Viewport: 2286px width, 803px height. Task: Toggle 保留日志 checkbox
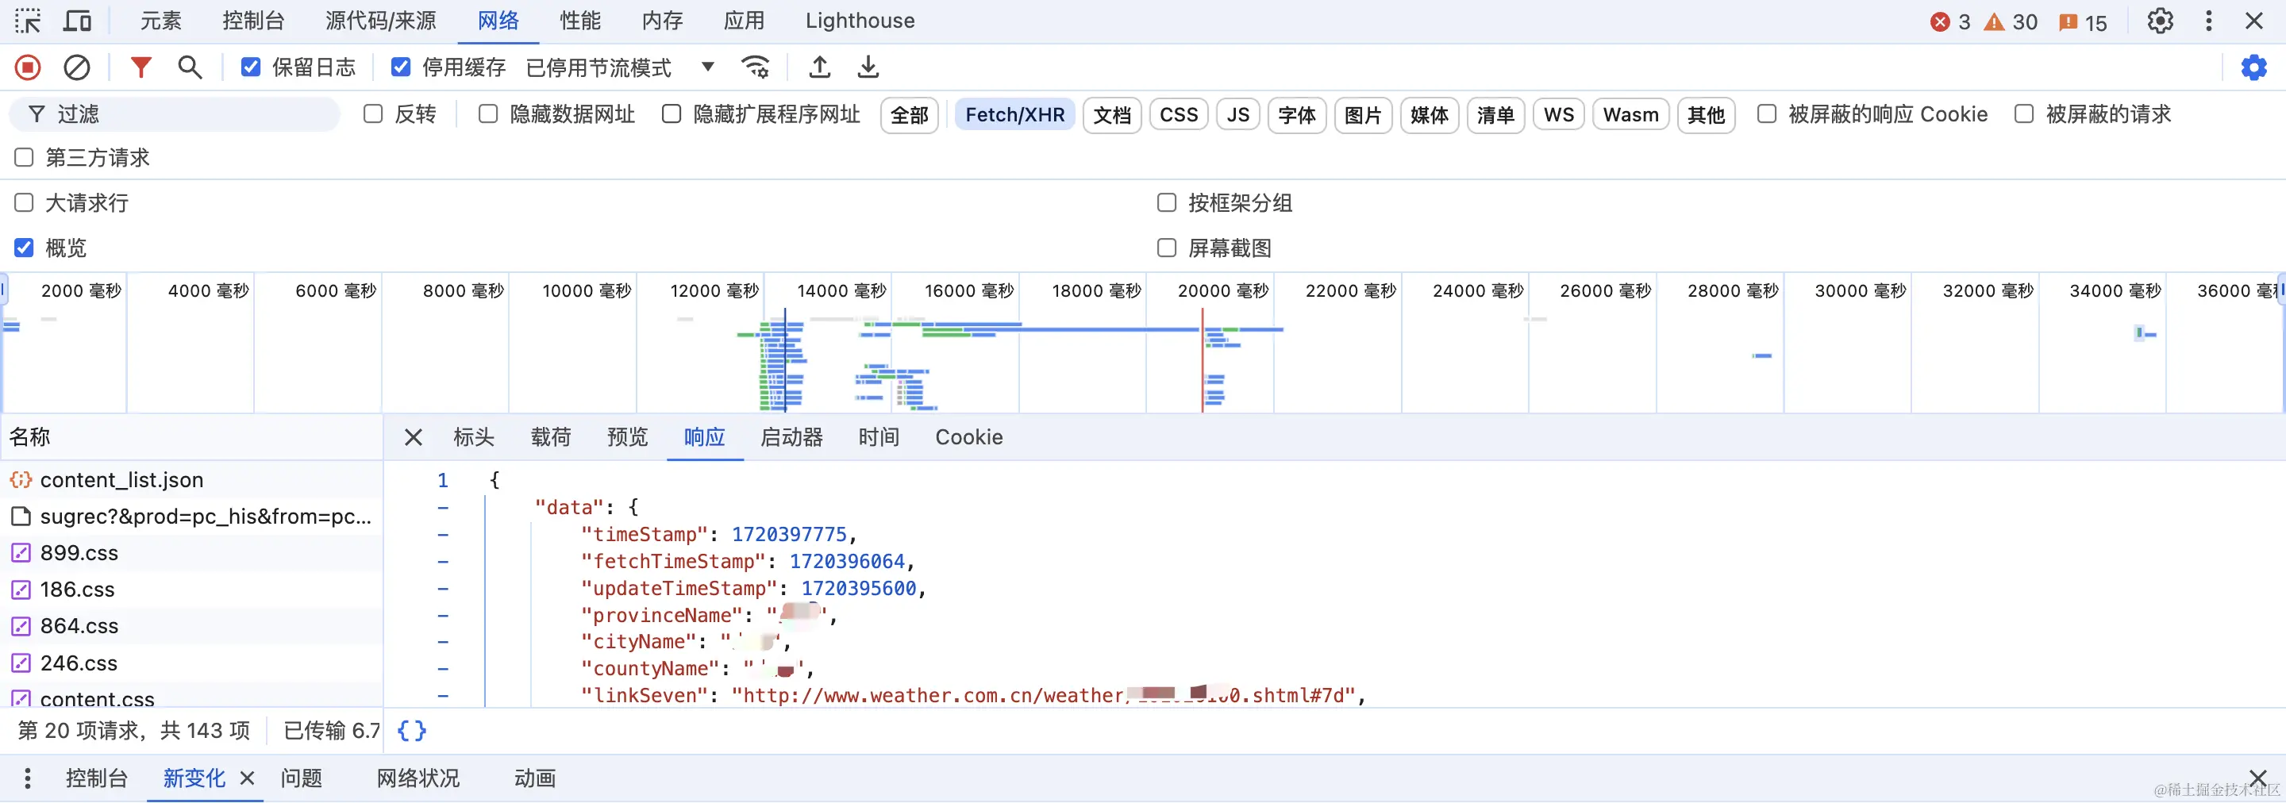pos(250,67)
